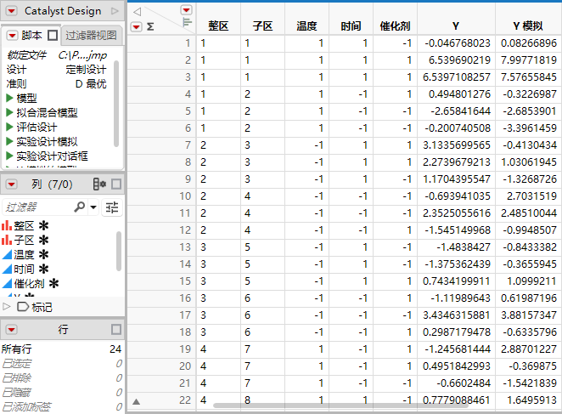Viewport: 562px width, 414px height.
Task: Select the 整区 column header
Action: click(x=218, y=26)
